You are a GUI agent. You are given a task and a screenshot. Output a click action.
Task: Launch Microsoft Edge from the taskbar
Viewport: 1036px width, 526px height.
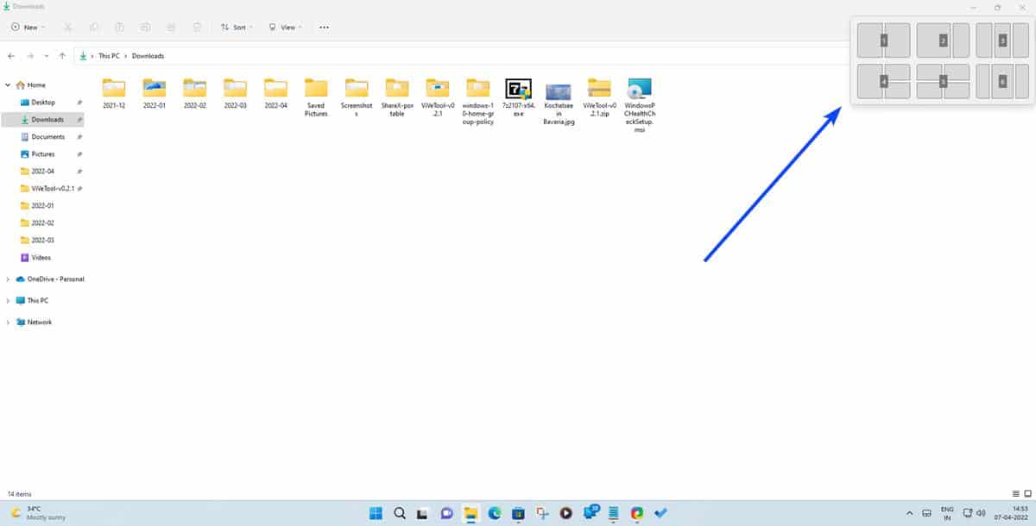click(495, 513)
